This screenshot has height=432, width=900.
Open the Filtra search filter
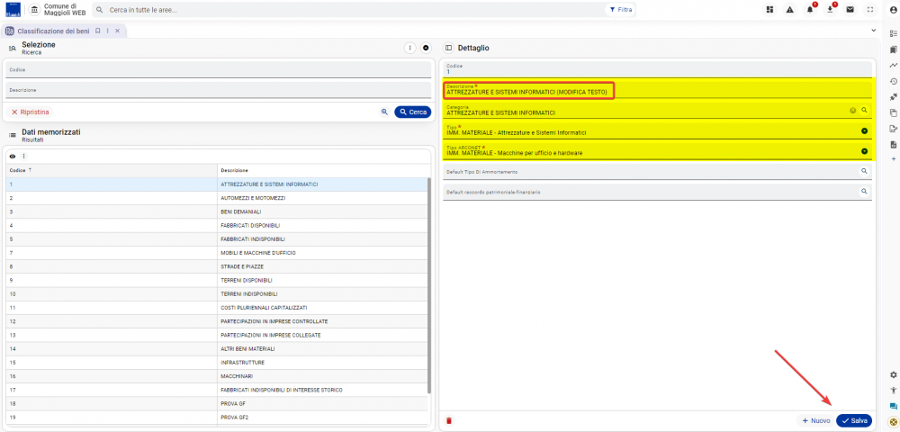click(x=620, y=10)
